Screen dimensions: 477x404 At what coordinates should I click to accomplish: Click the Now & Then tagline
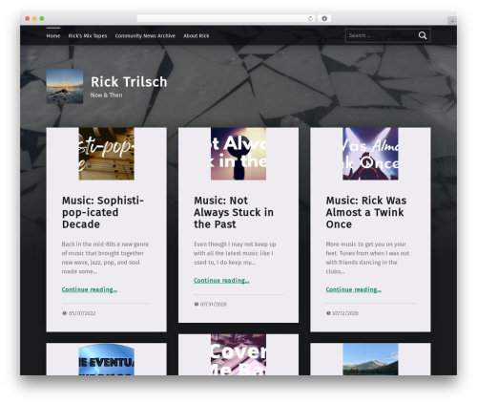pyautogui.click(x=106, y=95)
